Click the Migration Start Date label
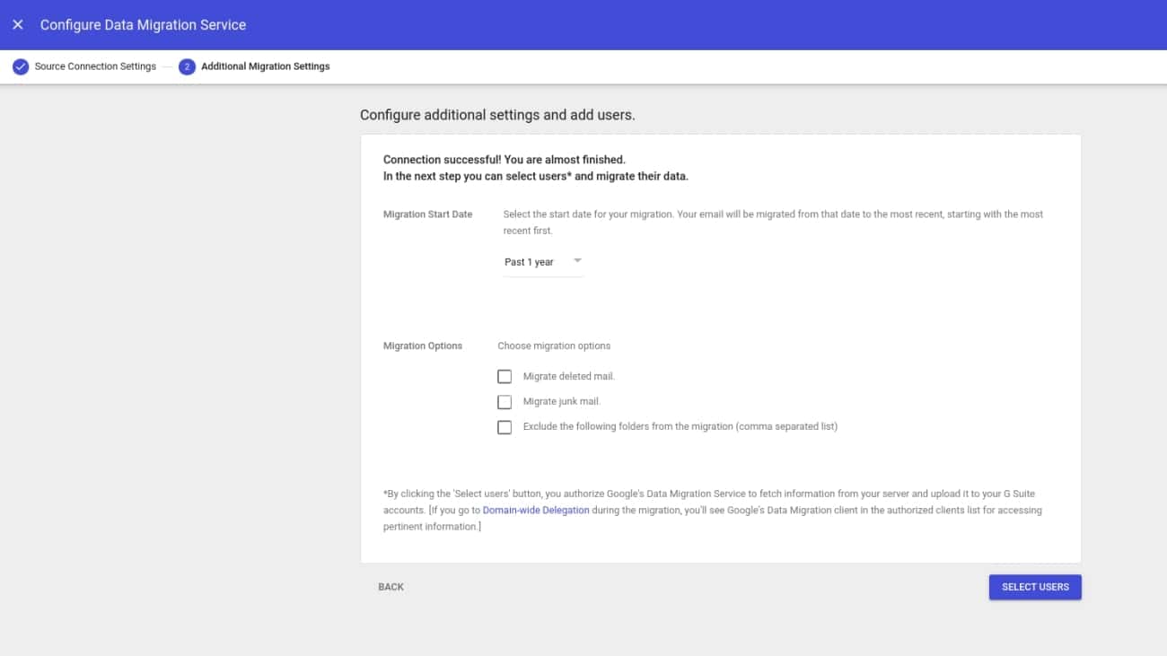 [427, 214]
